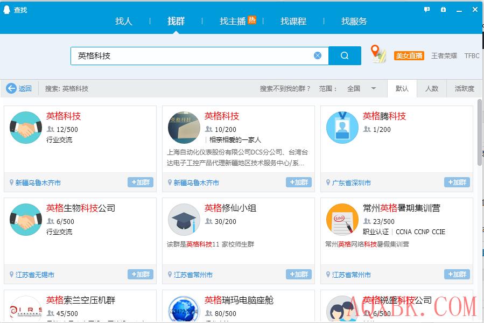This screenshot has height=323, width=484.
Task: Click location pin beside 江苏省无锡市
Action: [11, 275]
